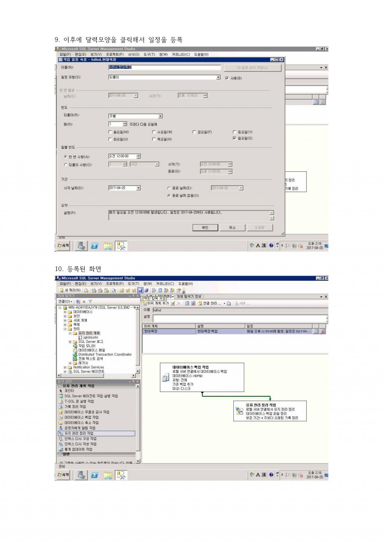The image size is (383, 541).
Task: Open 커뮤니티(C) menu in lower window
Action: tap(165, 284)
